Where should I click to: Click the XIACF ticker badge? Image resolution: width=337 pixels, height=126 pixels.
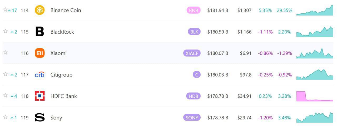click(192, 53)
